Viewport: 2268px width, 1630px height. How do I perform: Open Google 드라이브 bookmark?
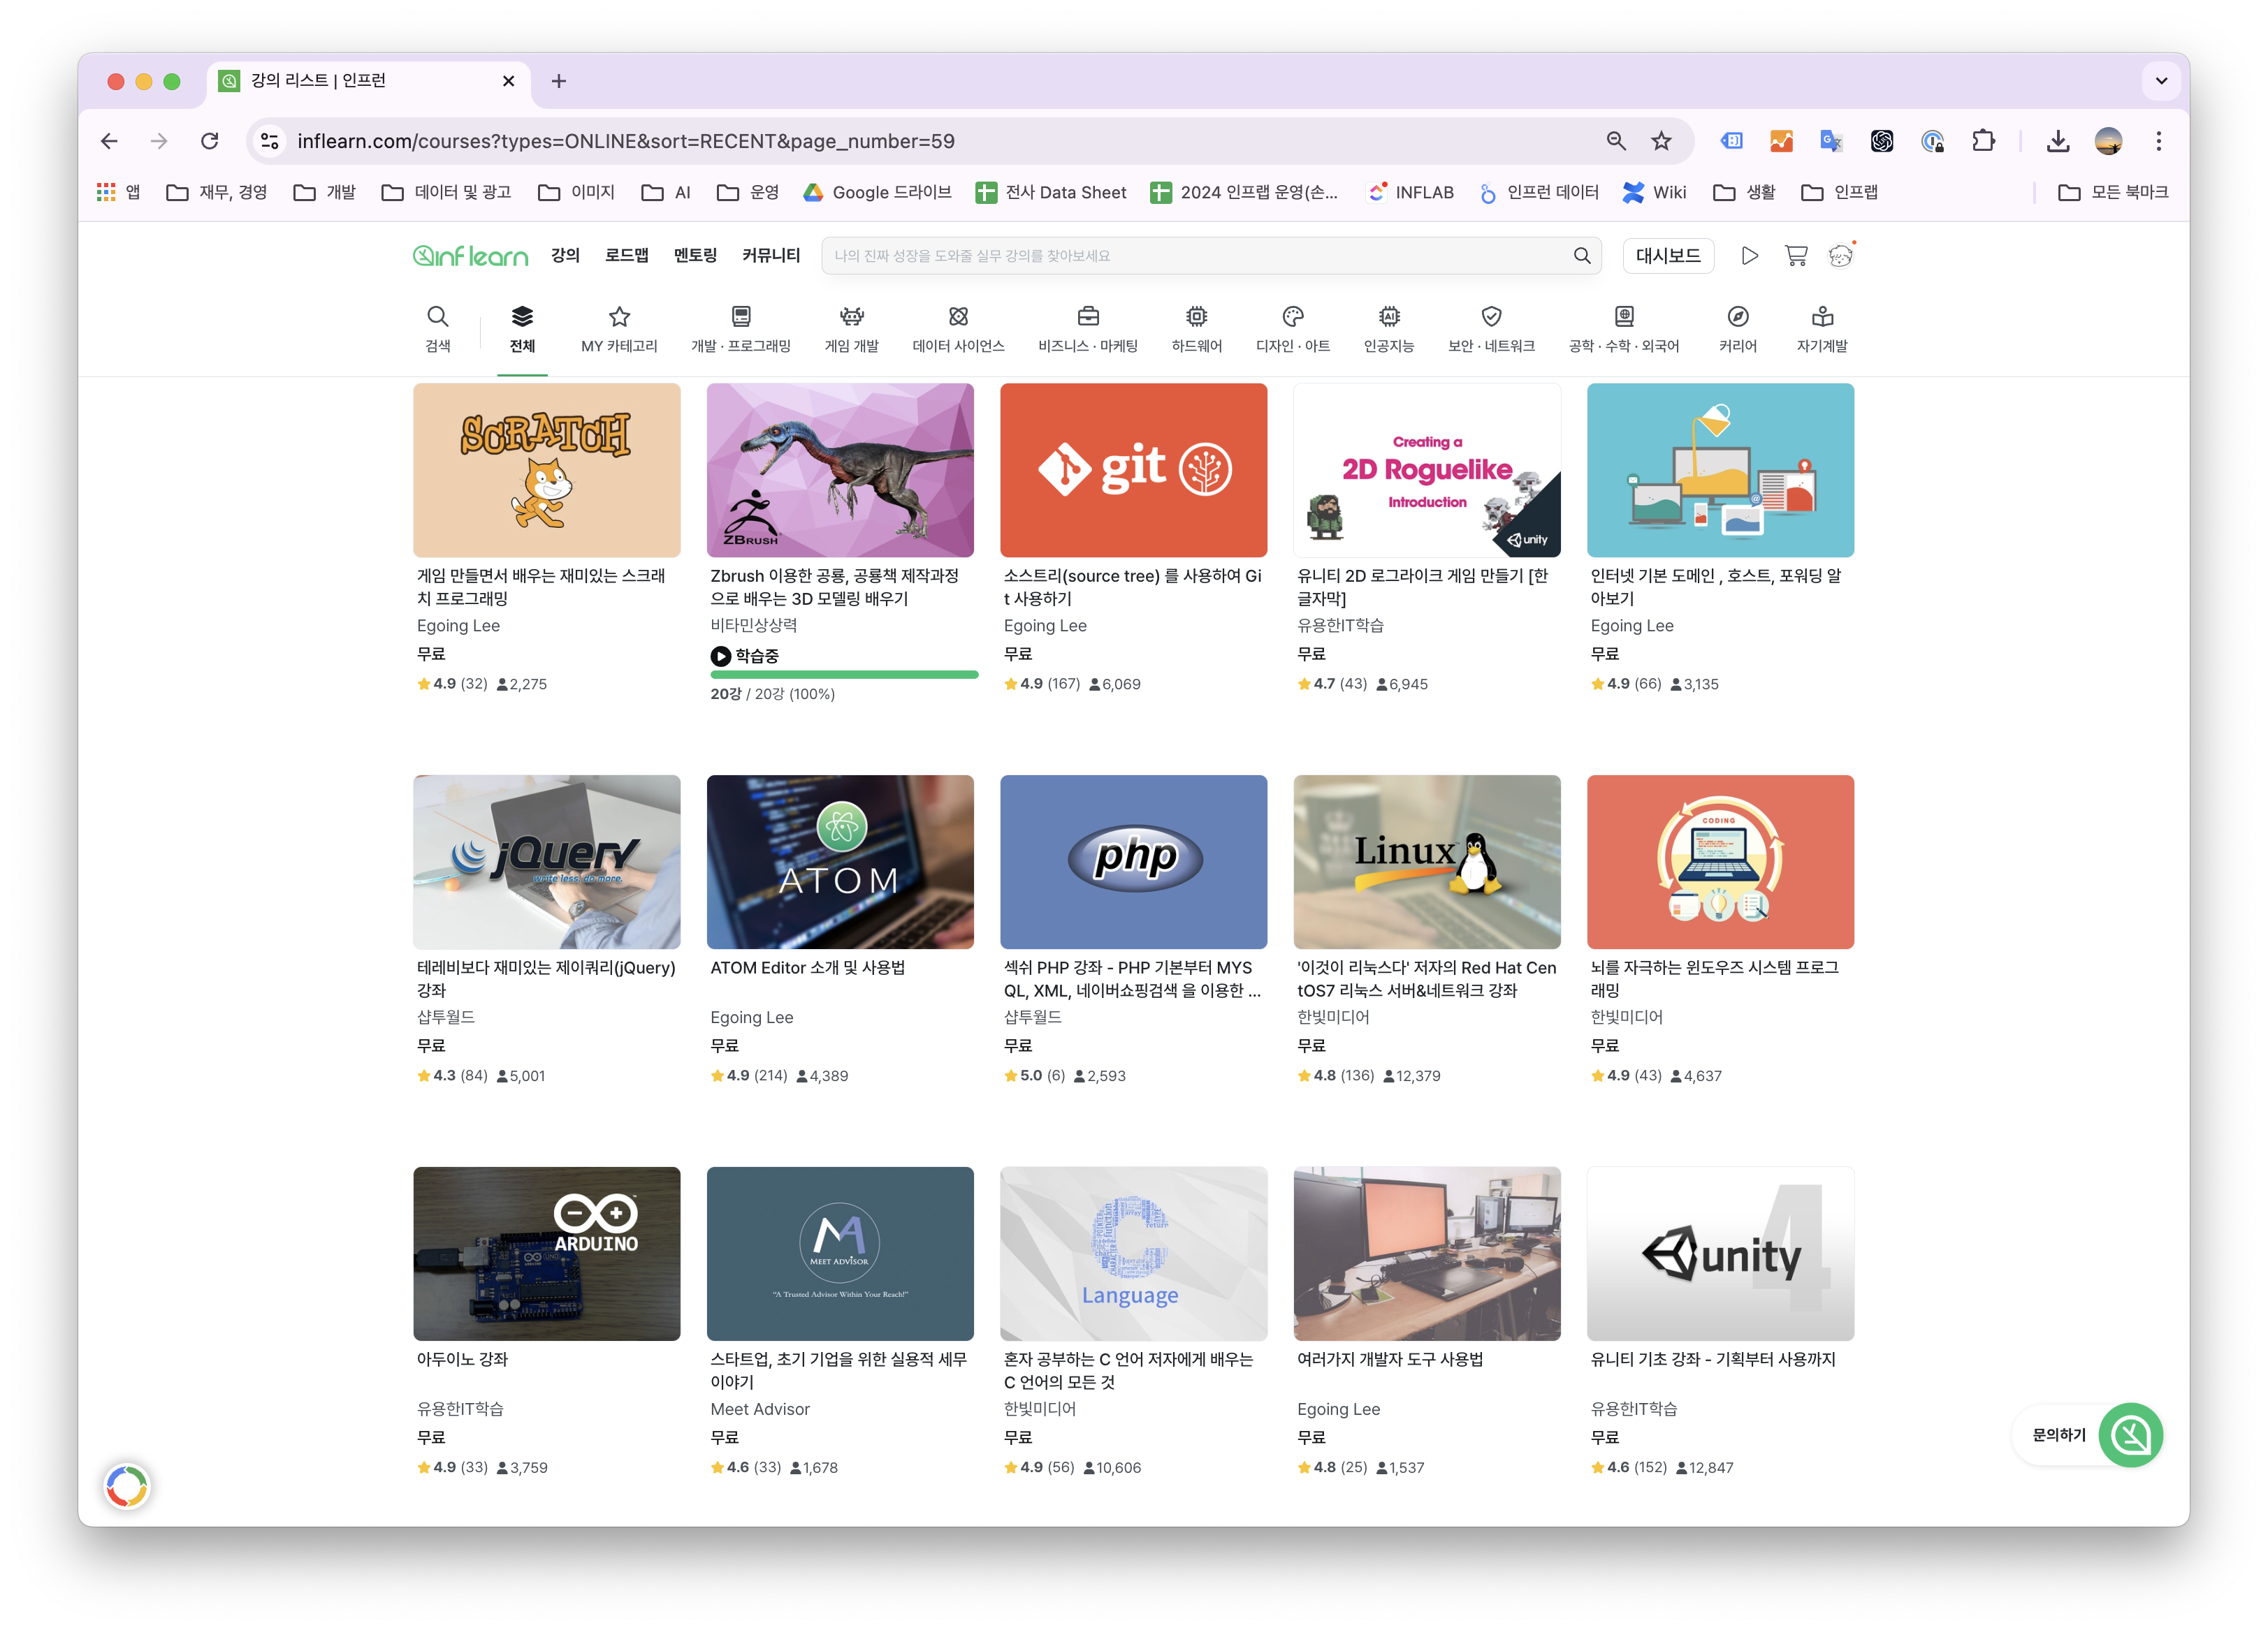pyautogui.click(x=877, y=192)
